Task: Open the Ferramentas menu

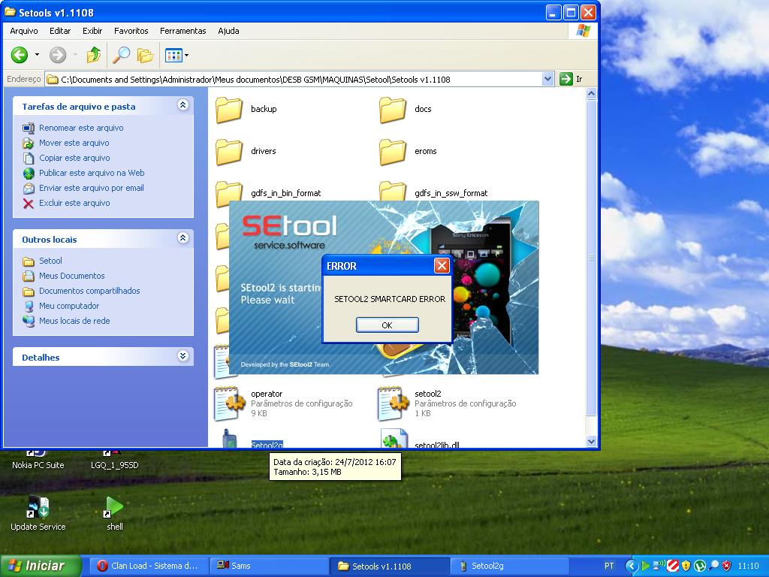Action: pyautogui.click(x=183, y=31)
